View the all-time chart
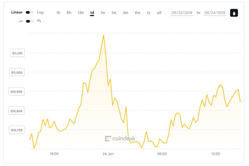Image resolution: width=249 pixels, height=166 pixels. (x=159, y=13)
